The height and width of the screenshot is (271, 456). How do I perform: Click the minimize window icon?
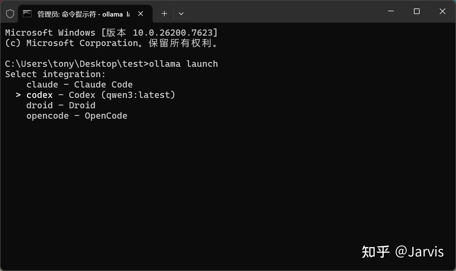point(391,12)
